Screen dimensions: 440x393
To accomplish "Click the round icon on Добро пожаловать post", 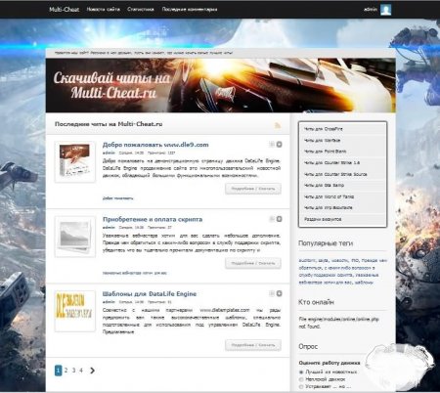I will (x=279, y=145).
